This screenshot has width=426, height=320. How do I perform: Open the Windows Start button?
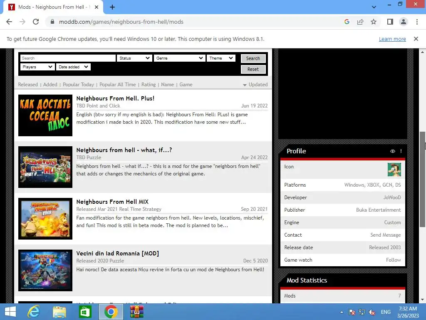(10, 312)
